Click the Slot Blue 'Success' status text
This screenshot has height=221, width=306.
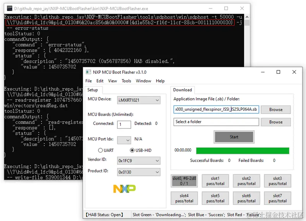tap(207, 215)
